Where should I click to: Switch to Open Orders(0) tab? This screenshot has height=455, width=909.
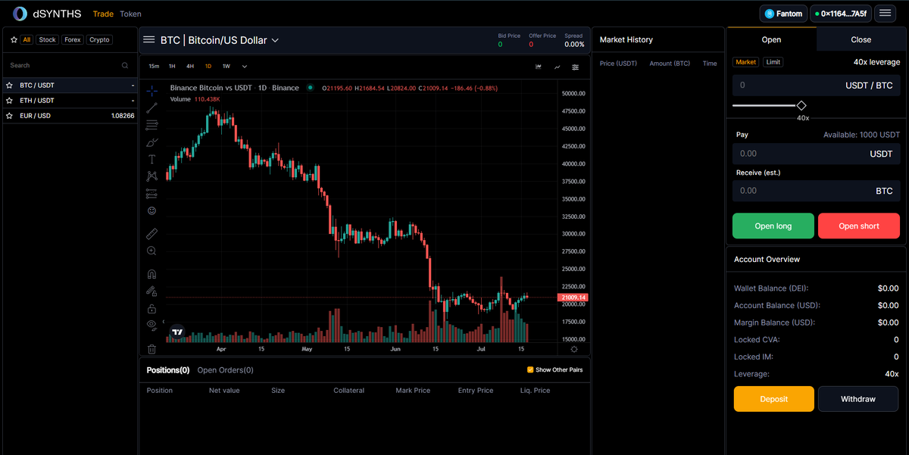(x=225, y=370)
